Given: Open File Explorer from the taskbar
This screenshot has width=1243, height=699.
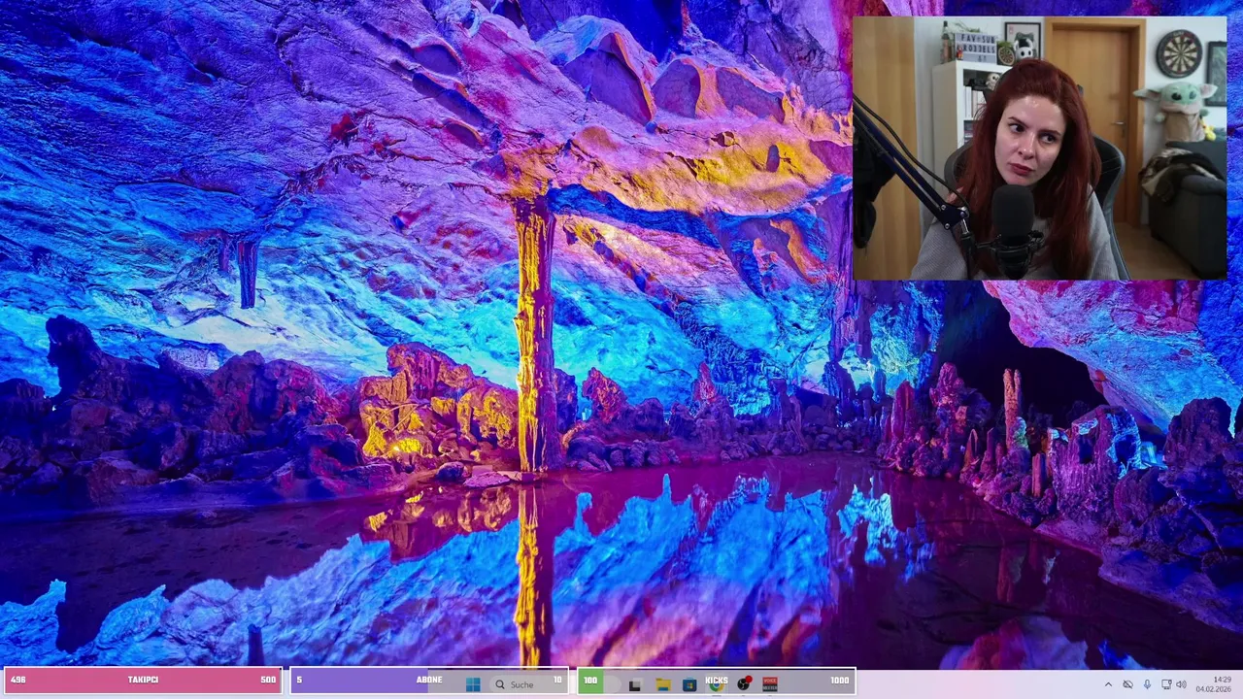Looking at the screenshot, I should click(663, 684).
